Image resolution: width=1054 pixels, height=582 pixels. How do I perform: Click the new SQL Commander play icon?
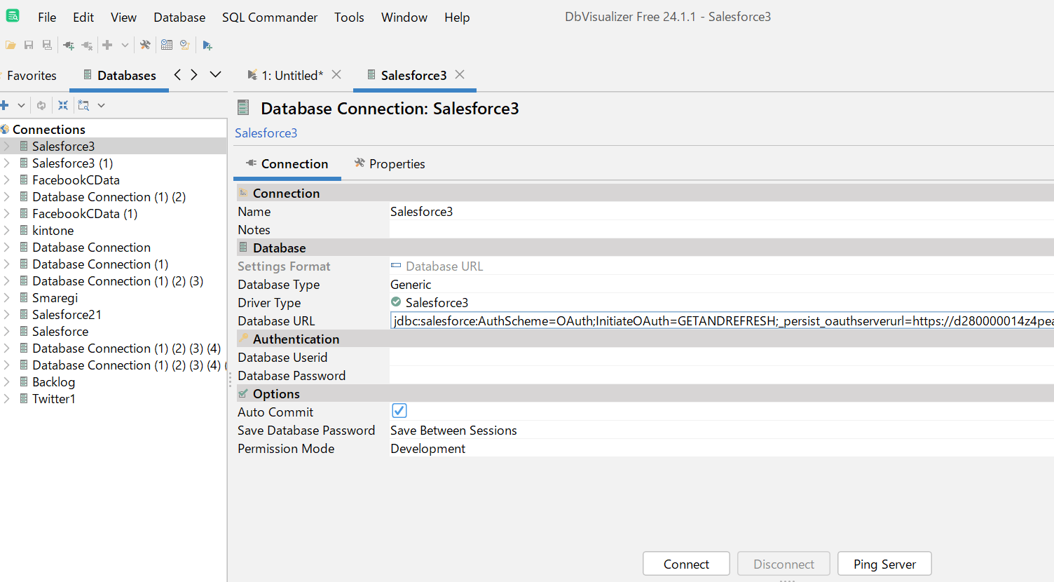[x=207, y=45]
